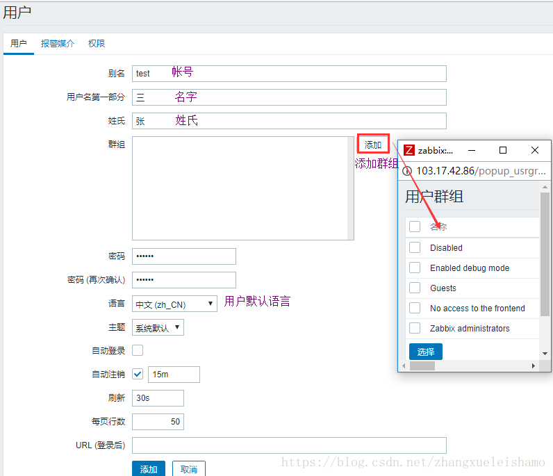The height and width of the screenshot is (476, 553).
Task: Click the No access to the frontend name
Action: click(x=477, y=308)
